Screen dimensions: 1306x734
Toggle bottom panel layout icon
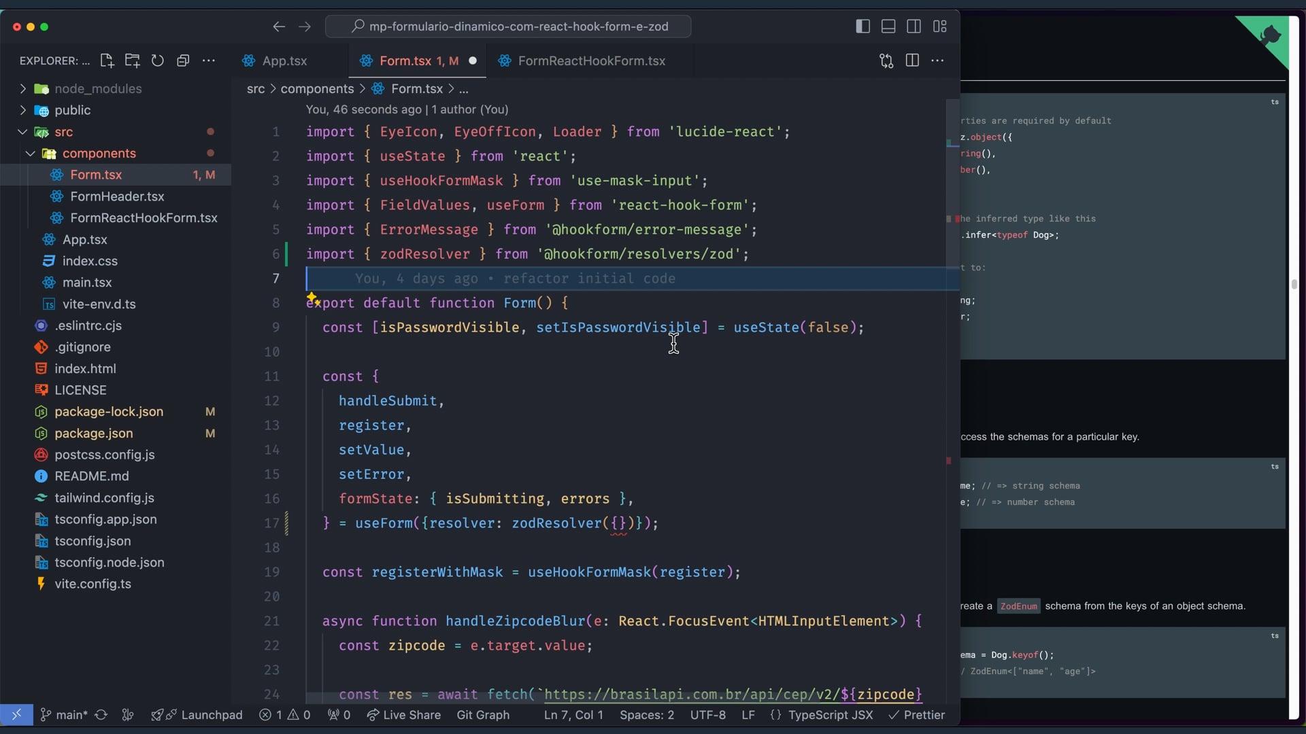(x=888, y=27)
